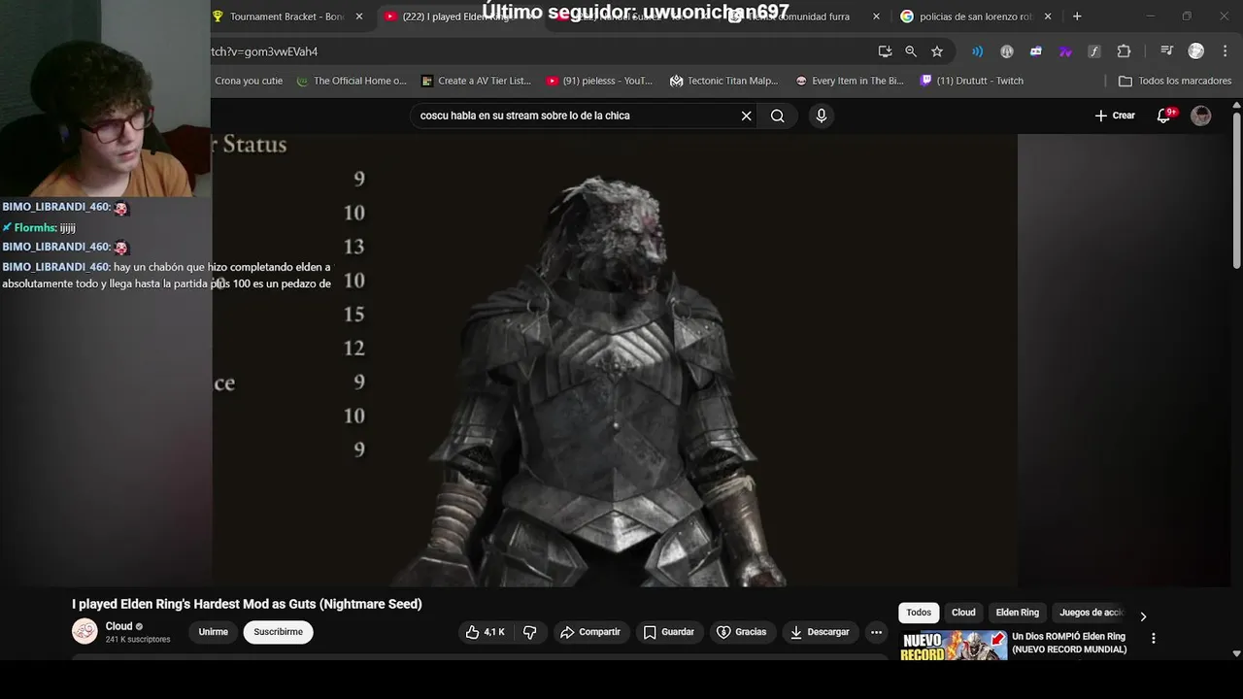Bookmark this page with the star icon

click(937, 51)
